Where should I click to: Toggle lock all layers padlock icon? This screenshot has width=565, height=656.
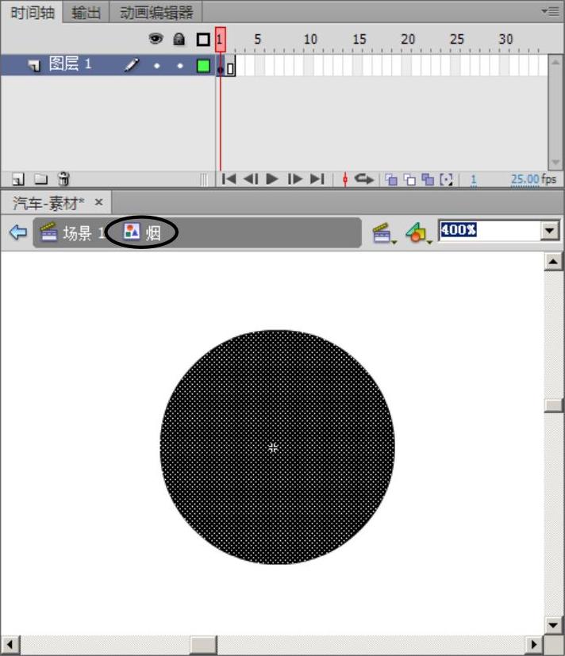pyautogui.click(x=179, y=40)
